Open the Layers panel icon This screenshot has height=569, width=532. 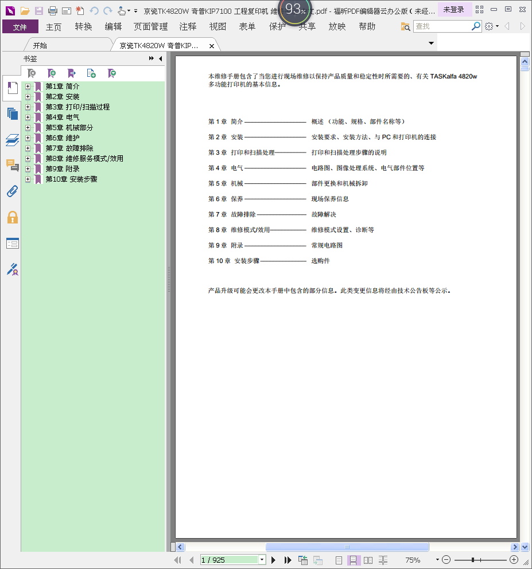pyautogui.click(x=13, y=140)
